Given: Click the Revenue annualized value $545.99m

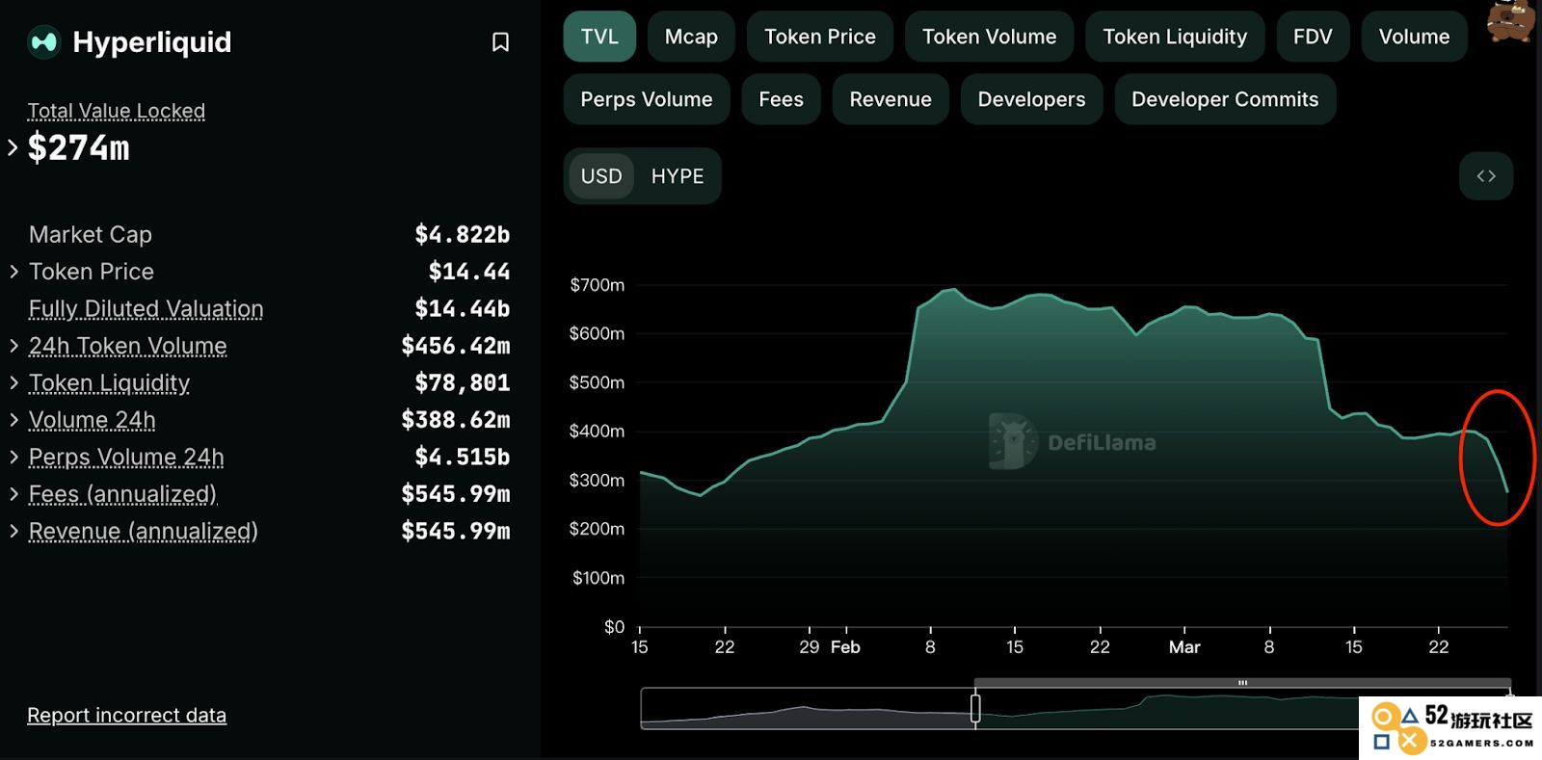Looking at the screenshot, I should coord(456,531).
